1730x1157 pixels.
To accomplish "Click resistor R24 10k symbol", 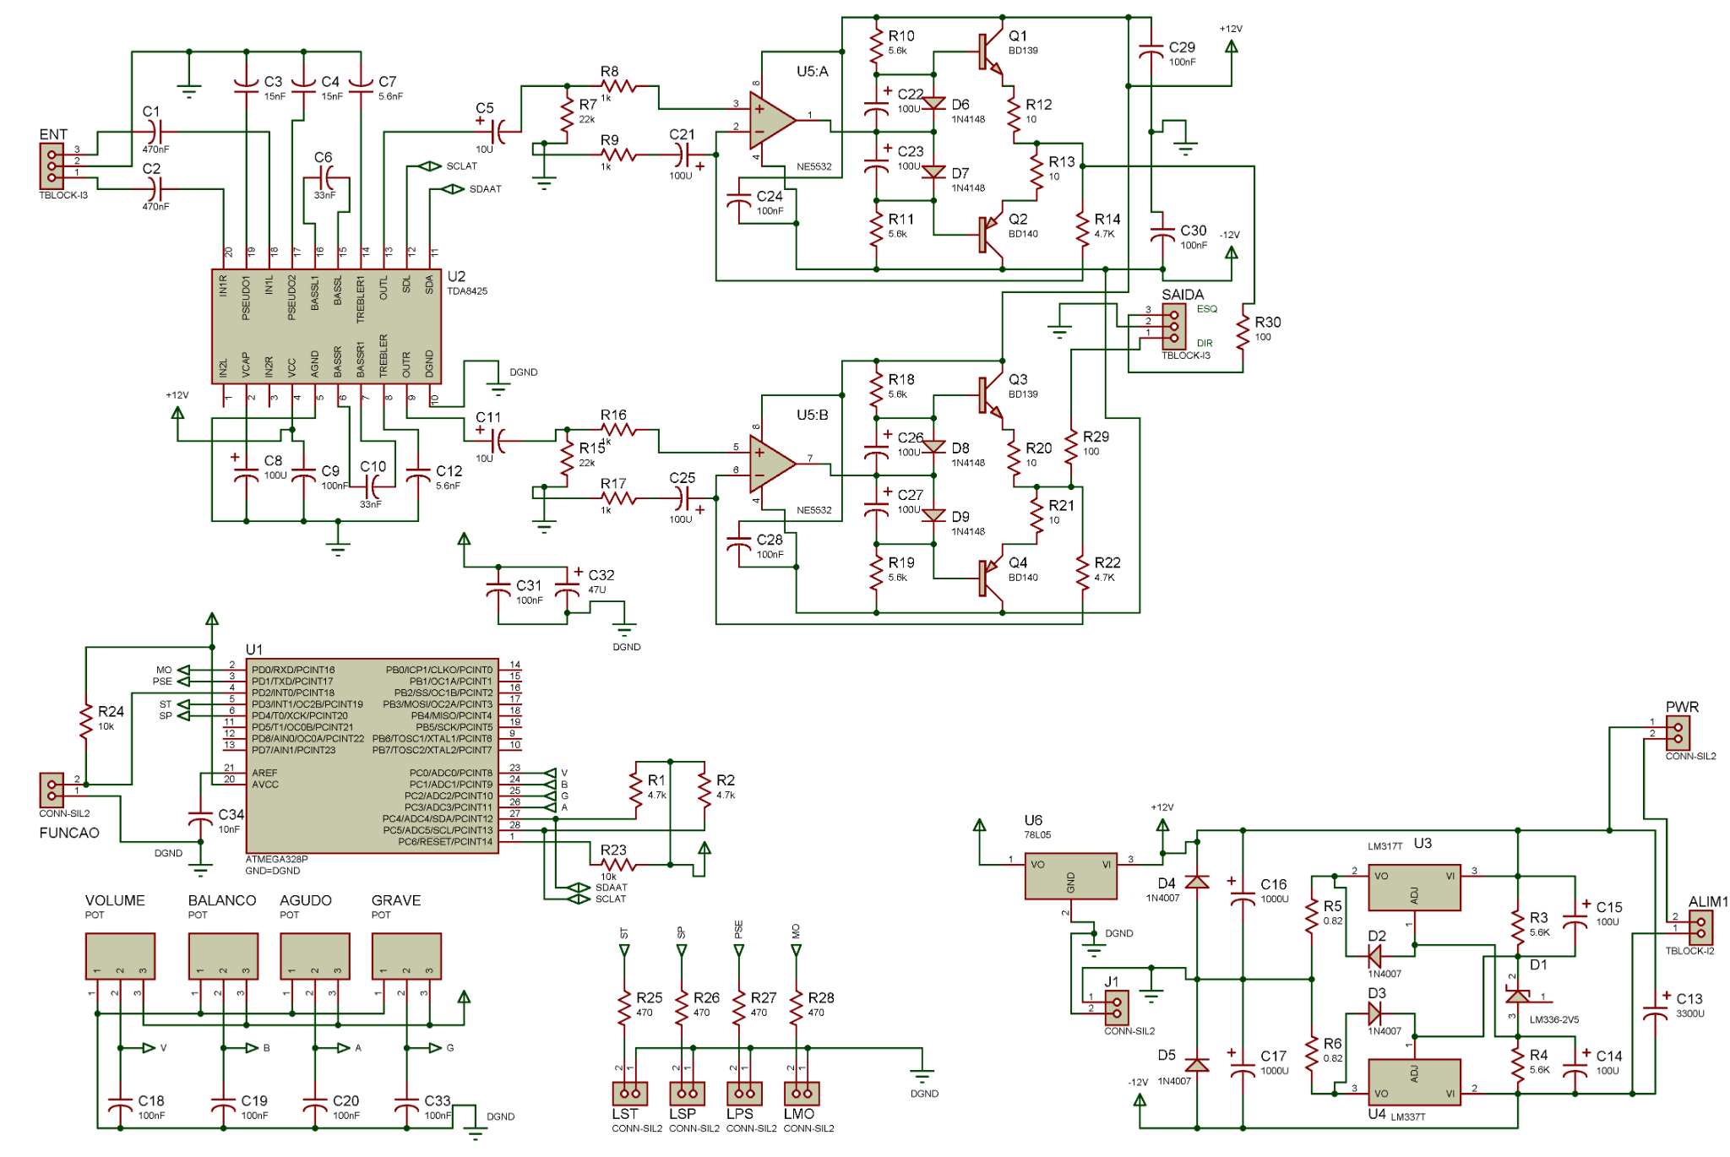I will pyautogui.click(x=85, y=721).
